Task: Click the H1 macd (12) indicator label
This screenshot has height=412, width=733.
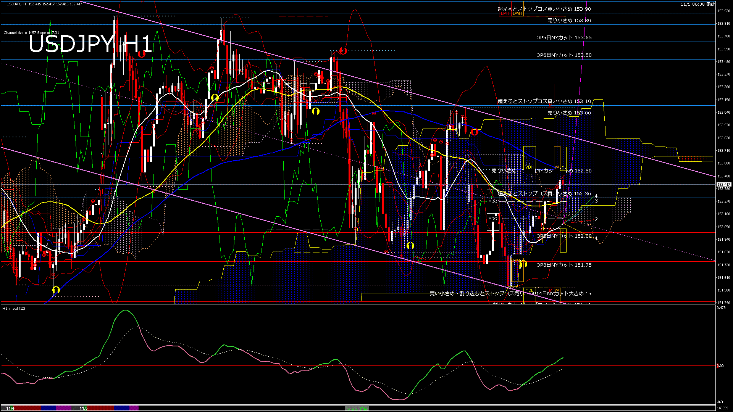Action: coord(14,308)
